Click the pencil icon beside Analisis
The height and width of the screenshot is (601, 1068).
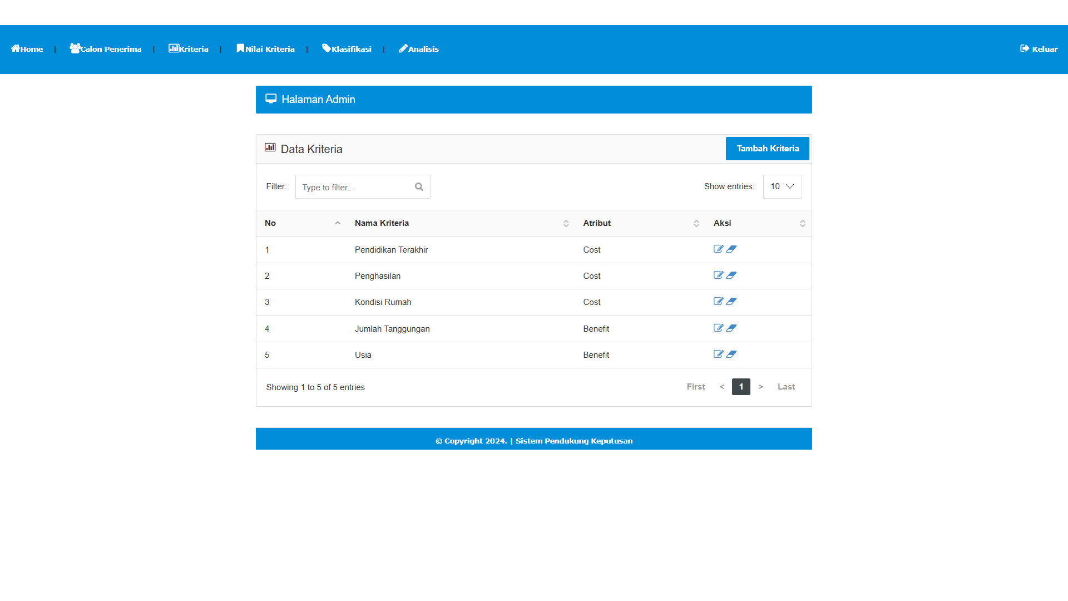(x=403, y=48)
